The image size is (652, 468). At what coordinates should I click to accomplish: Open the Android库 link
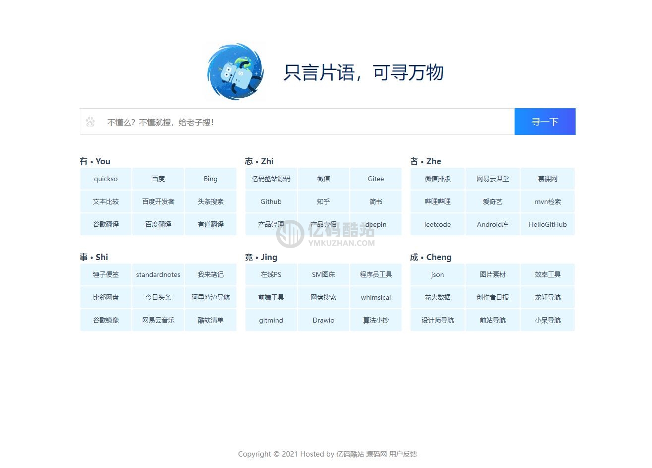(x=493, y=224)
